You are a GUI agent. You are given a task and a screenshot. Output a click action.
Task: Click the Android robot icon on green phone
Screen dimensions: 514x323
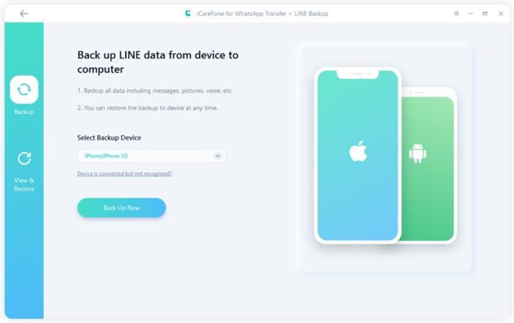point(418,153)
